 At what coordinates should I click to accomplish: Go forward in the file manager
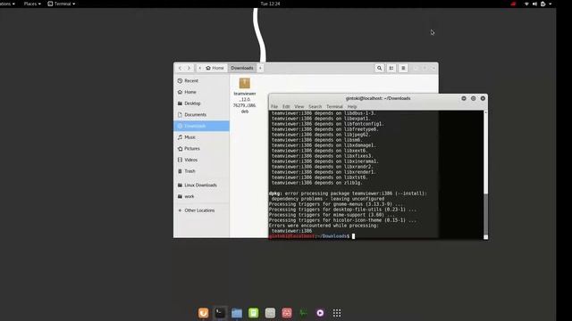[189, 68]
